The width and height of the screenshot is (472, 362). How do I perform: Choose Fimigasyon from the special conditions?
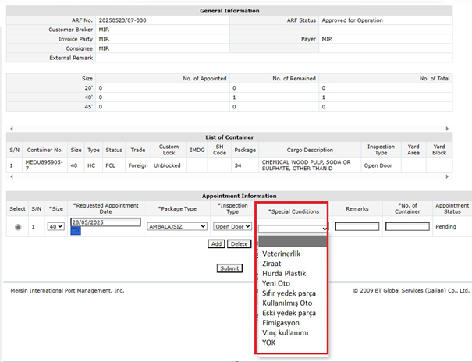click(x=281, y=323)
